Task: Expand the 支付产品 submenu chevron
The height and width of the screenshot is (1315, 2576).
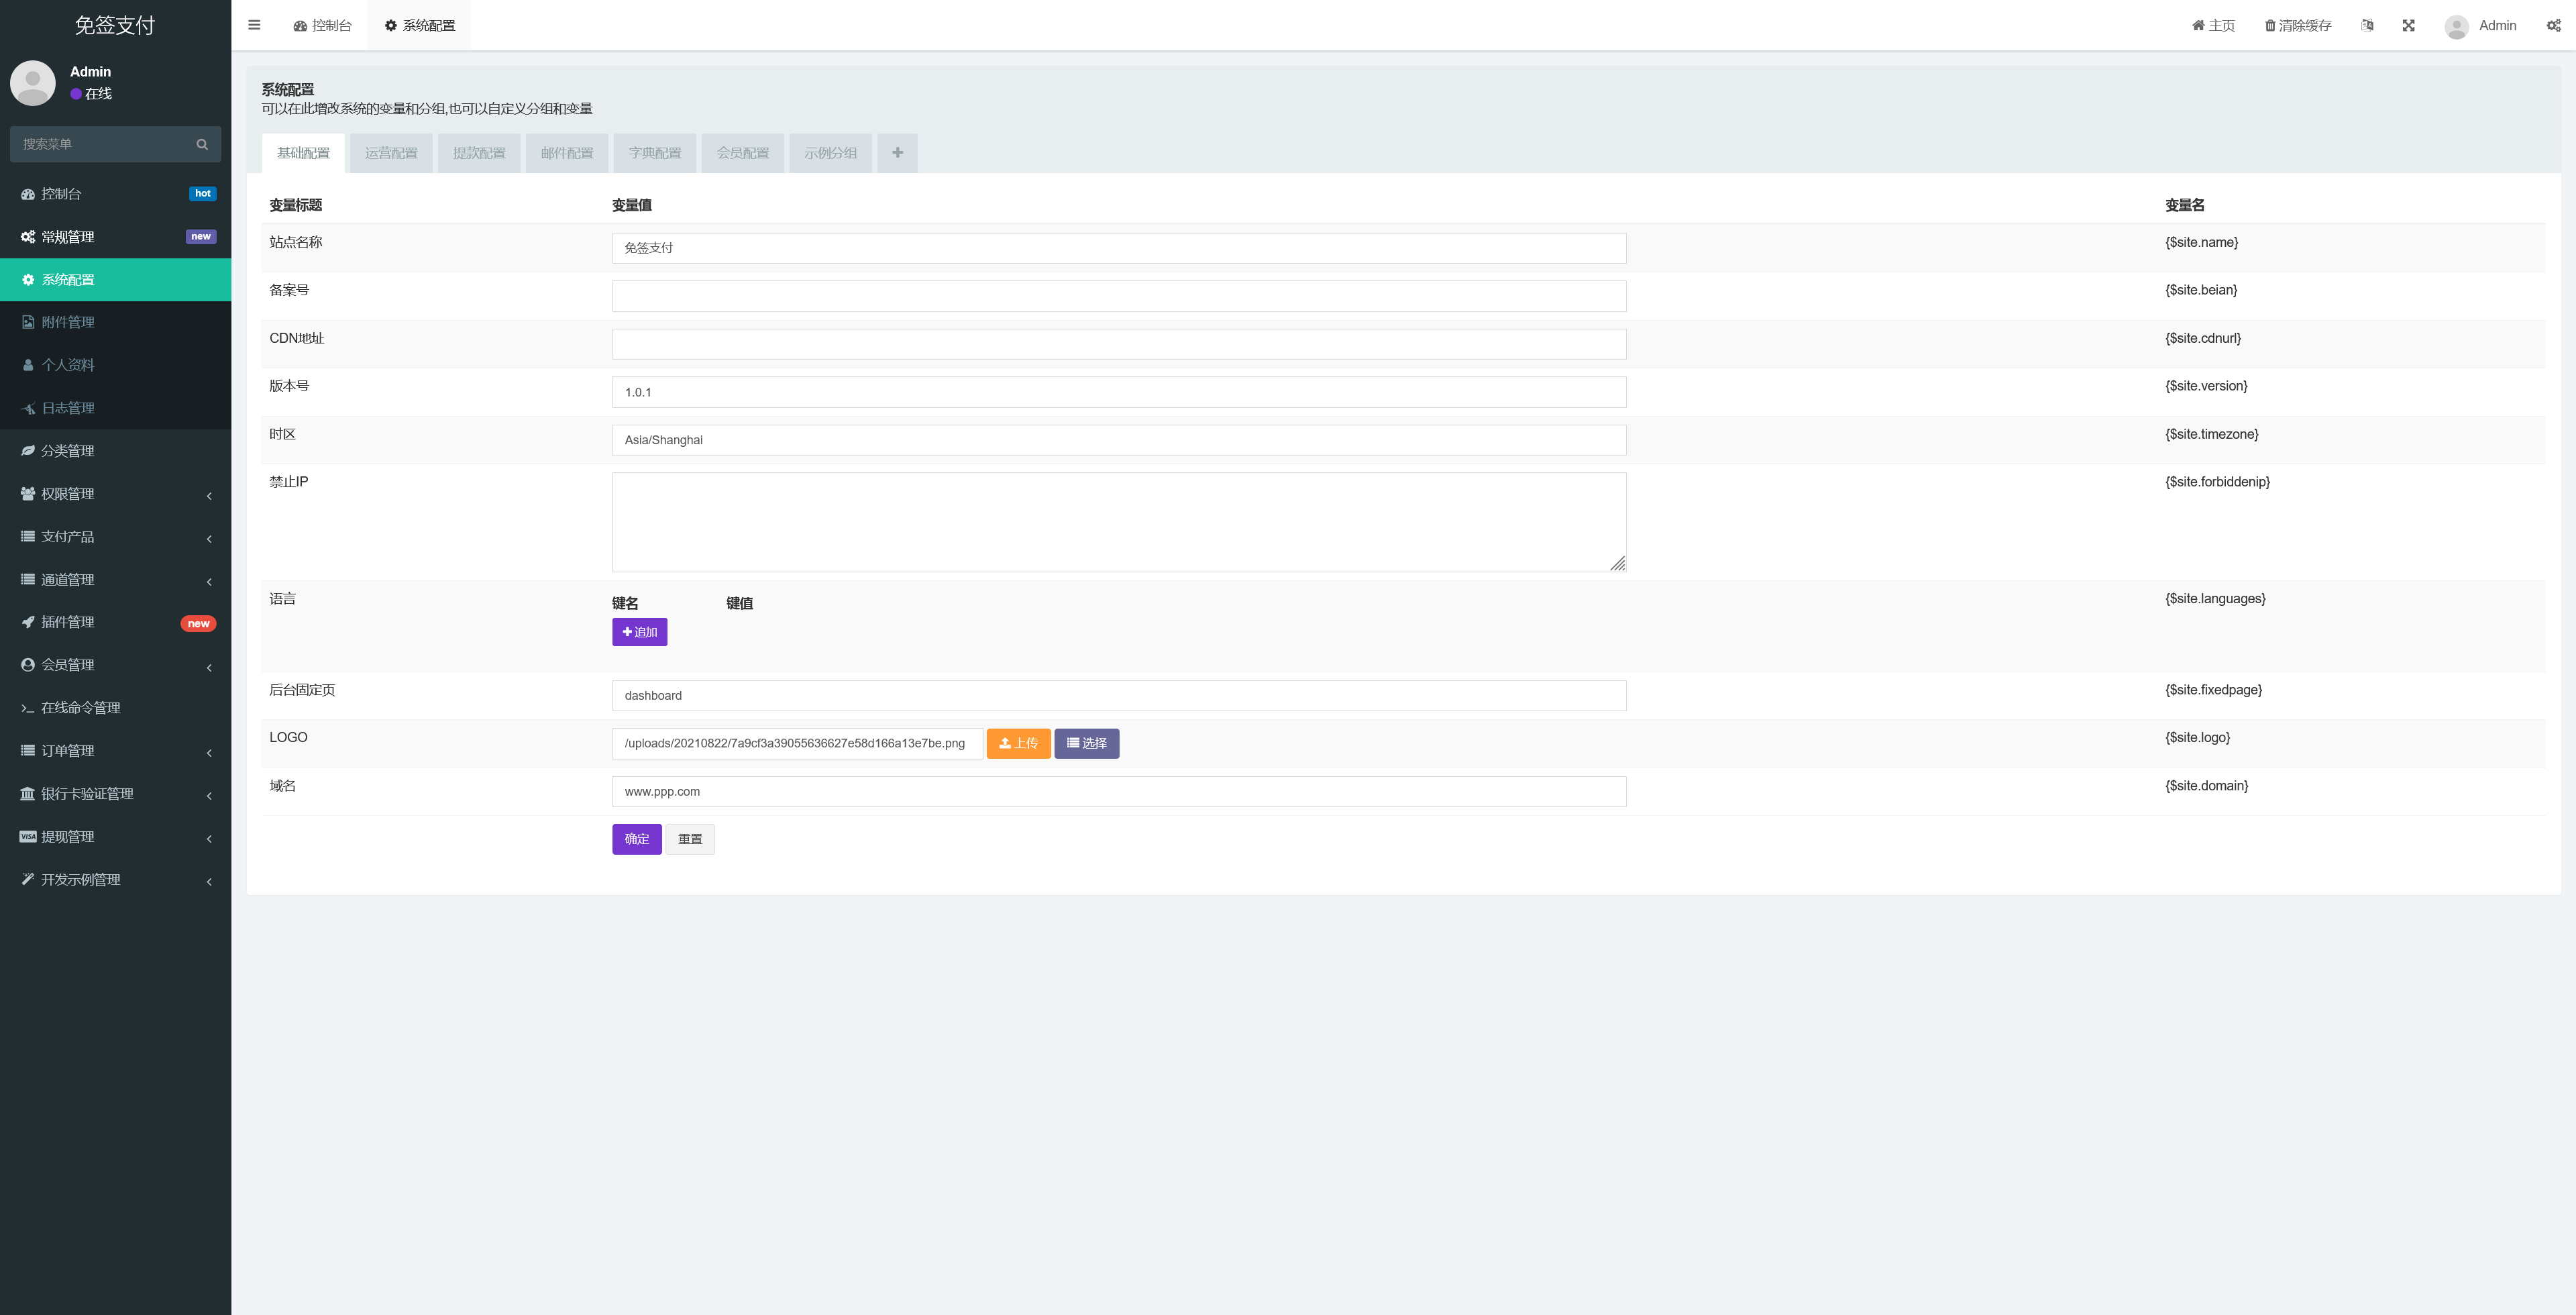Action: click(209, 539)
